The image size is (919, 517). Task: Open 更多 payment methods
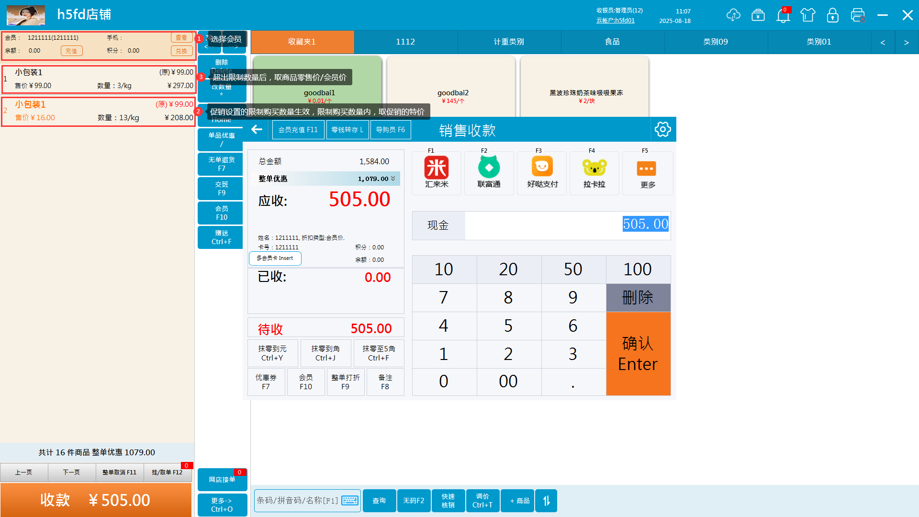(647, 173)
